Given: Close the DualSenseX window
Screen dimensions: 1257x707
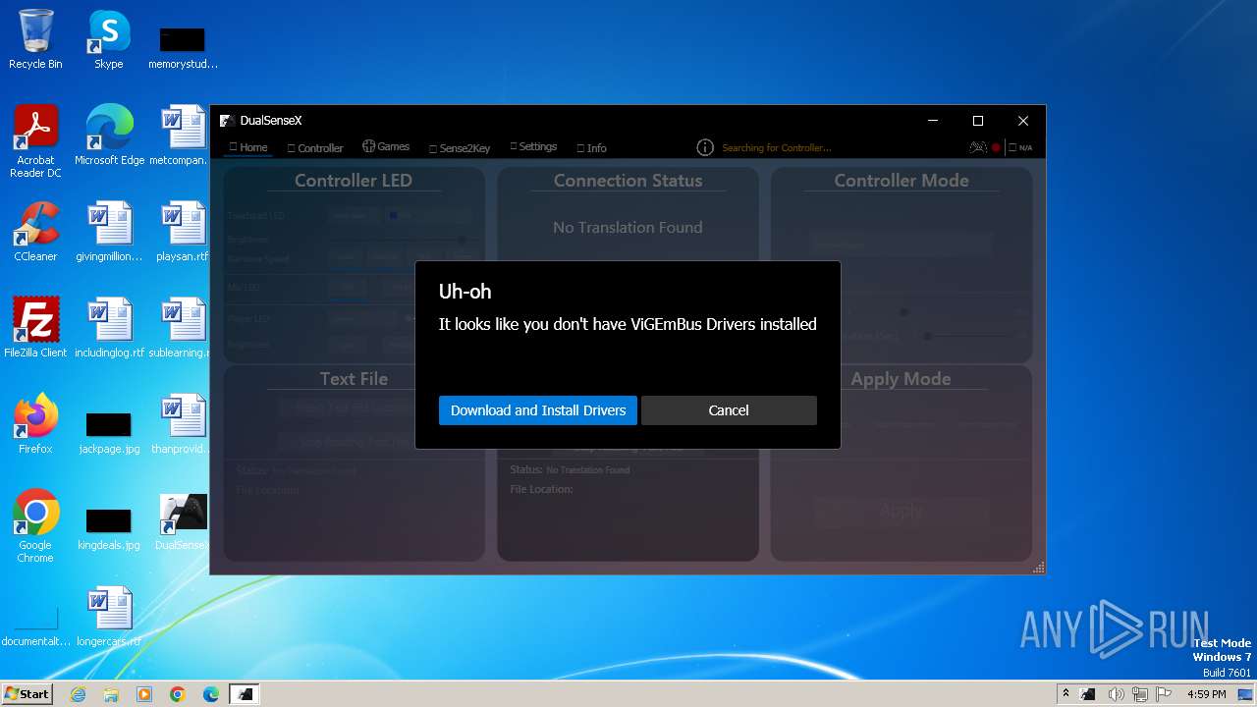Looking at the screenshot, I should point(1023,121).
